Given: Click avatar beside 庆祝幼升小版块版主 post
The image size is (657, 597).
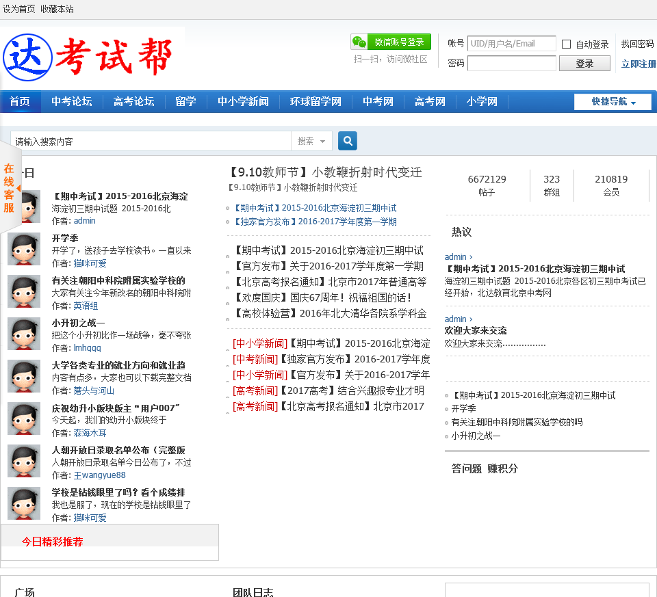Looking at the screenshot, I should point(24,419).
